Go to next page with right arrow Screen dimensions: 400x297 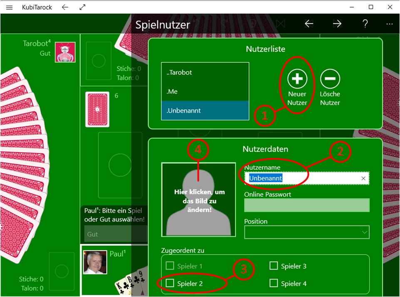[337, 24]
